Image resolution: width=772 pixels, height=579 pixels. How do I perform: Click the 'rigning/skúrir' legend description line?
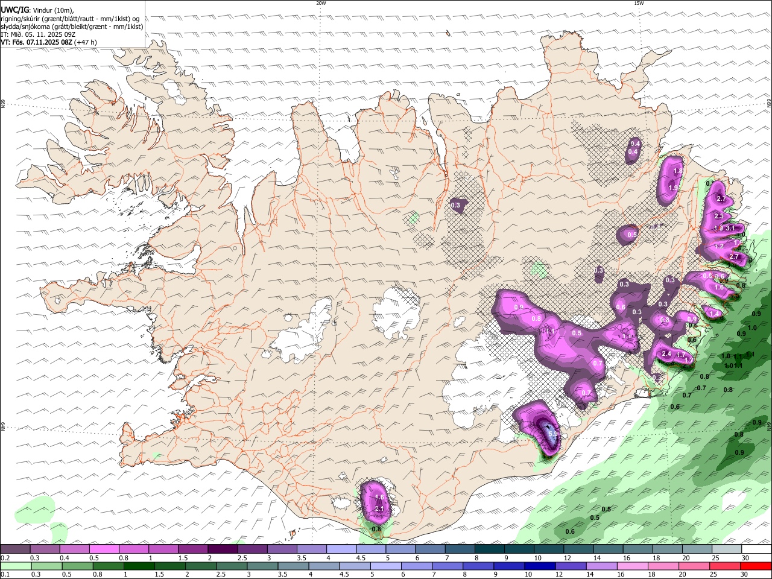70,18
